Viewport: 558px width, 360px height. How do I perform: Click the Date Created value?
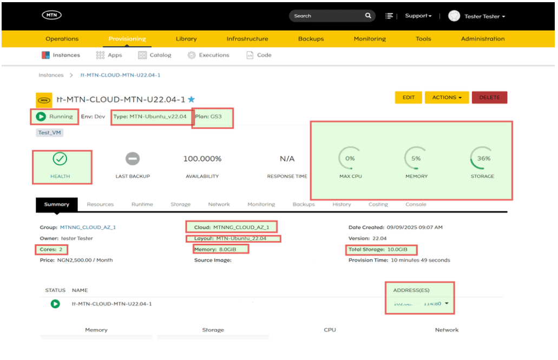(415, 228)
